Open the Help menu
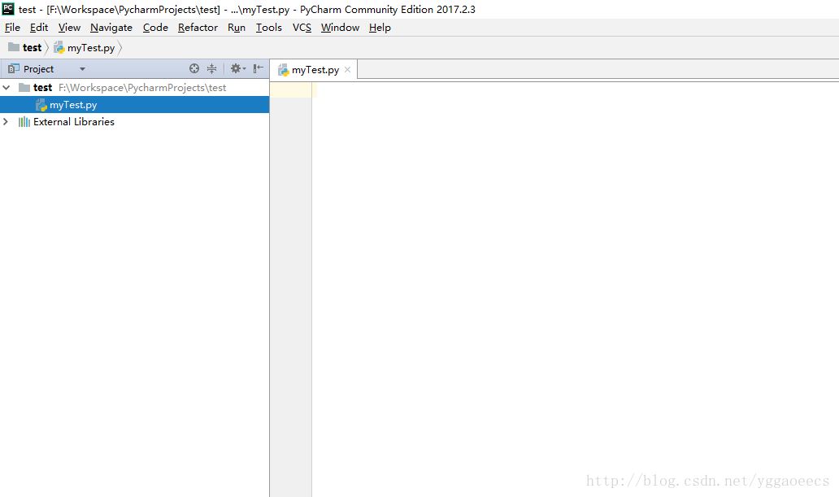Image resolution: width=839 pixels, height=497 pixels. pyautogui.click(x=380, y=28)
